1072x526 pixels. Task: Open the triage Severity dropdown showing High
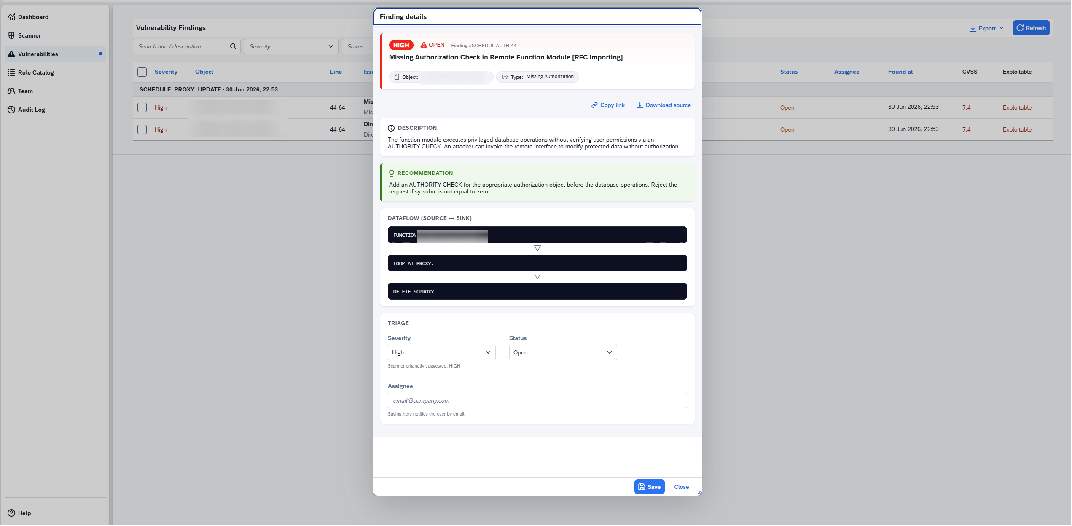click(441, 352)
